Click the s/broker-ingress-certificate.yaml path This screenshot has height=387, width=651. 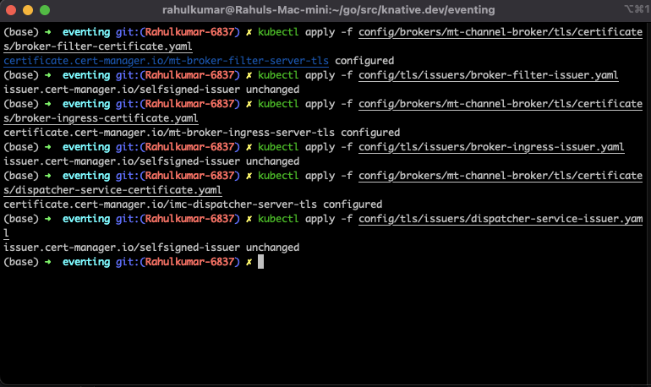pos(101,118)
